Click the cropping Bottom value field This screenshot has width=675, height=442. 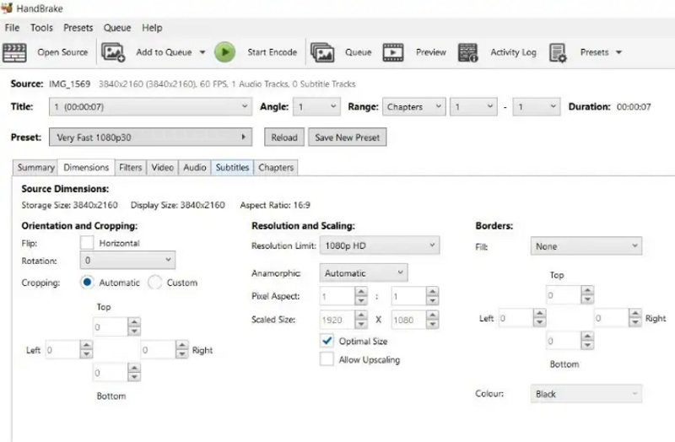coord(111,373)
